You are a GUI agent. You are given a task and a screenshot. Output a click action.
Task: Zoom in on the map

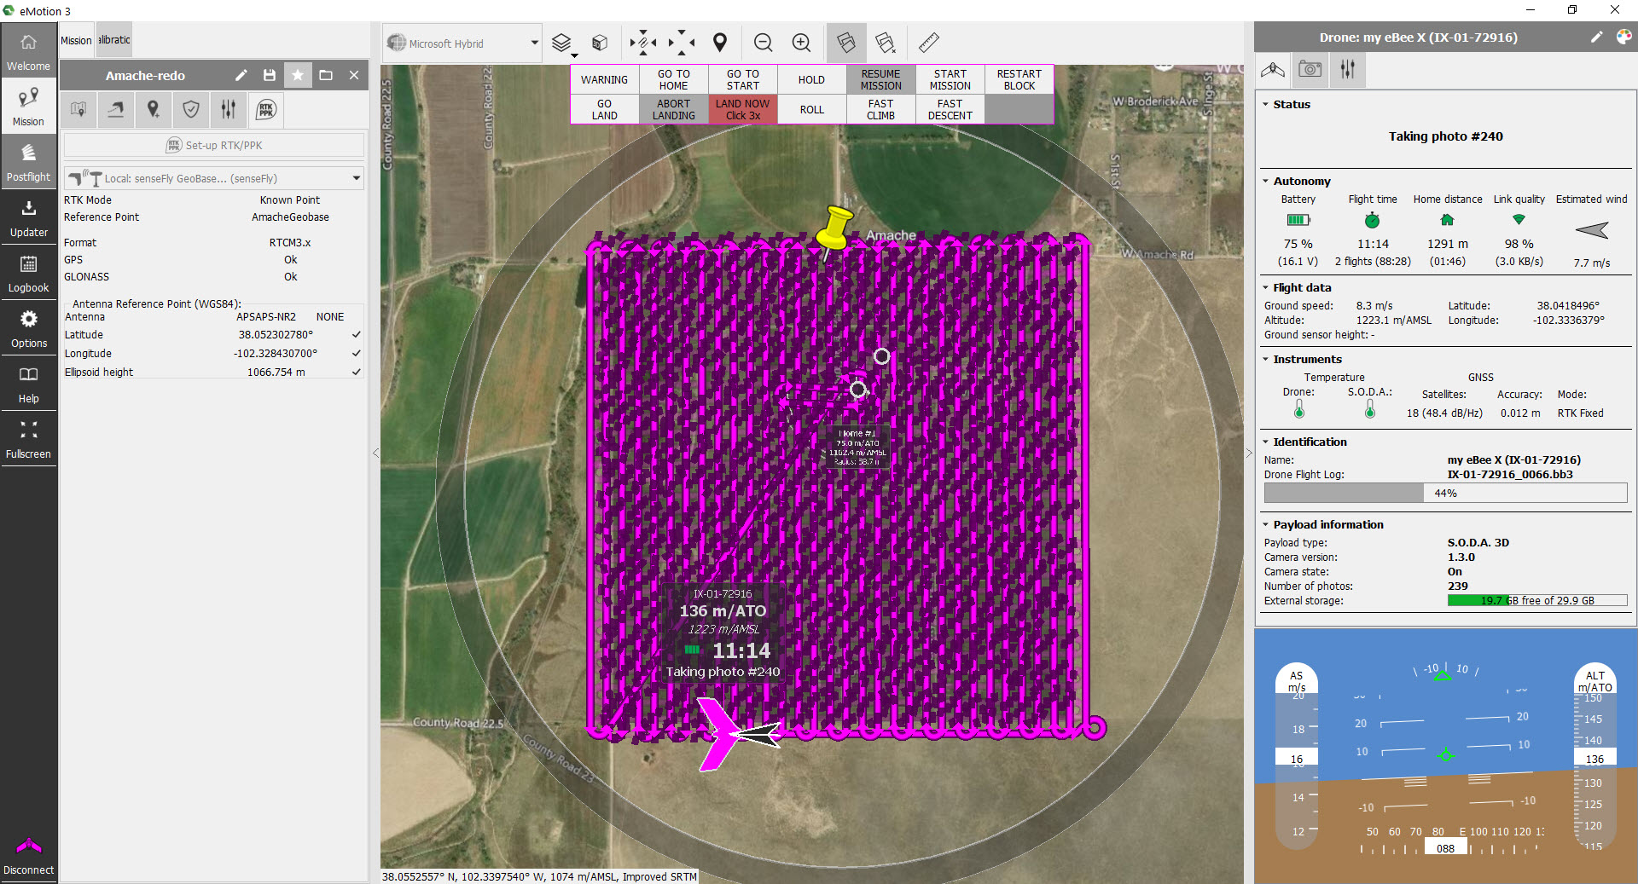click(801, 42)
